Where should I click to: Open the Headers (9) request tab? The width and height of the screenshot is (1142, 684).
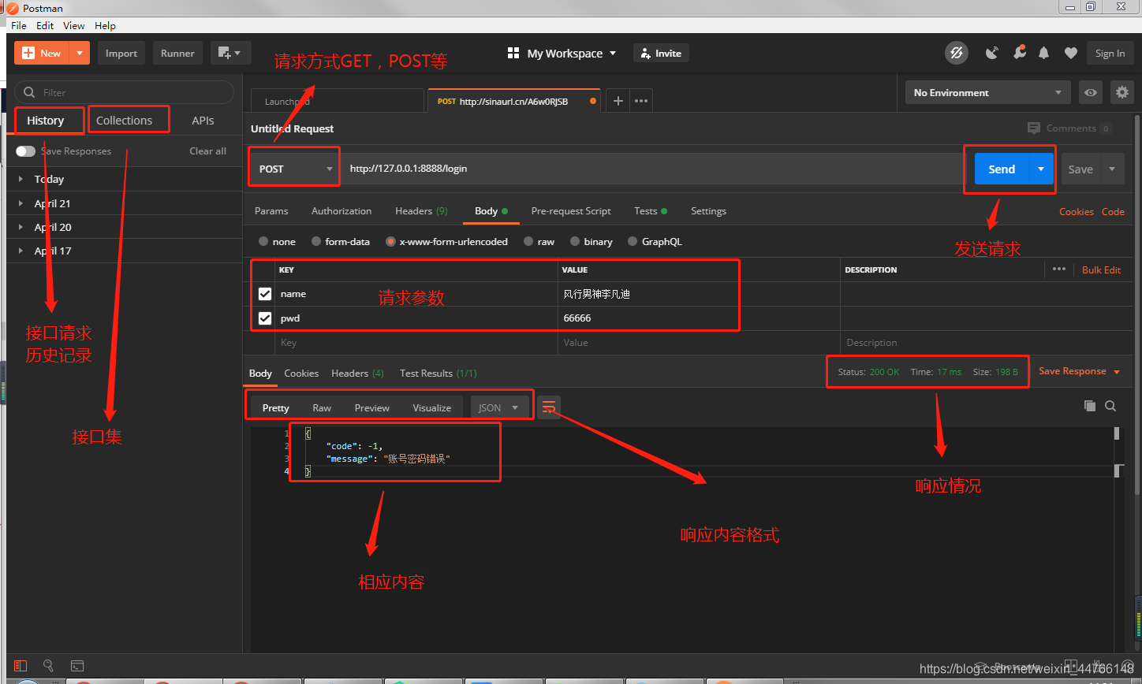pos(421,211)
